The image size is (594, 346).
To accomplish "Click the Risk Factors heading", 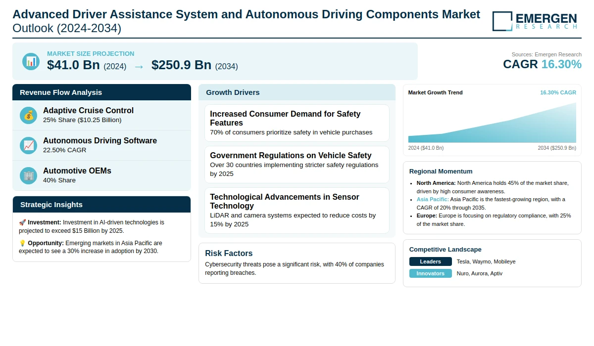I will point(229,254).
